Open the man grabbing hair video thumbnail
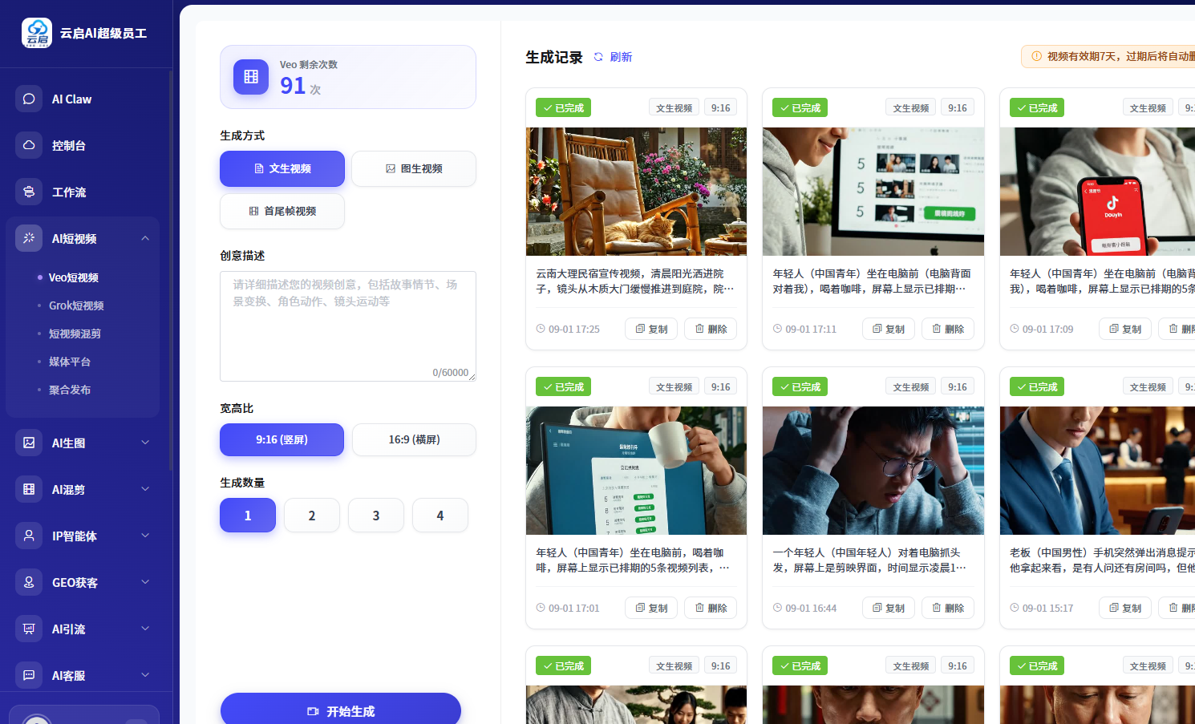The width and height of the screenshot is (1195, 724). tap(873, 471)
